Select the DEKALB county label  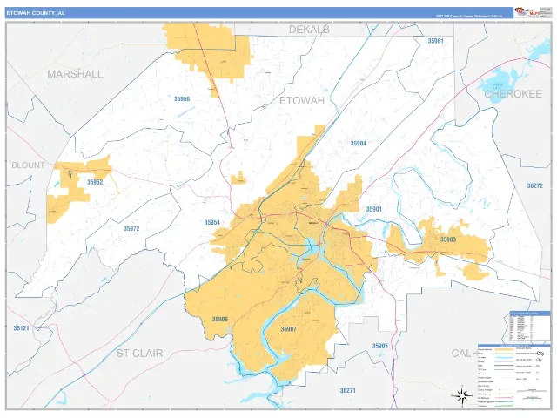tap(309, 30)
